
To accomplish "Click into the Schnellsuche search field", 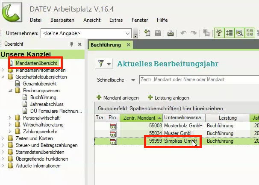I will click(x=197, y=80).
